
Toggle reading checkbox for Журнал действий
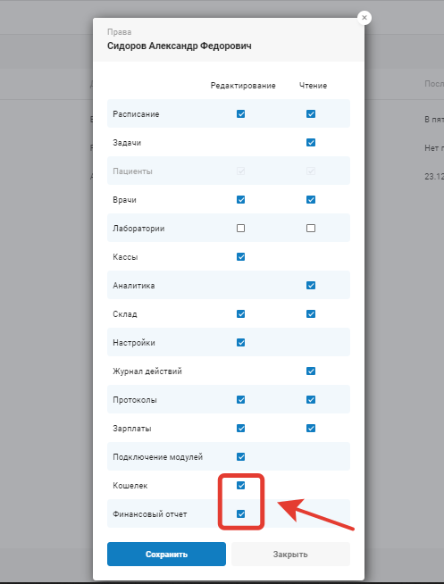coord(311,371)
